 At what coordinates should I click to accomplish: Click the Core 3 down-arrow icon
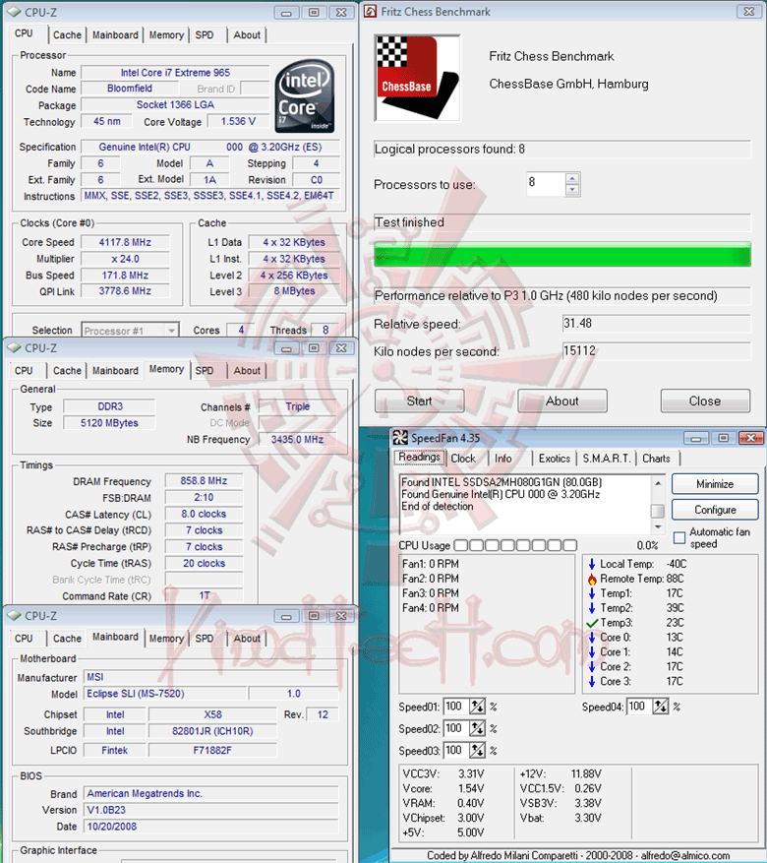(x=592, y=681)
